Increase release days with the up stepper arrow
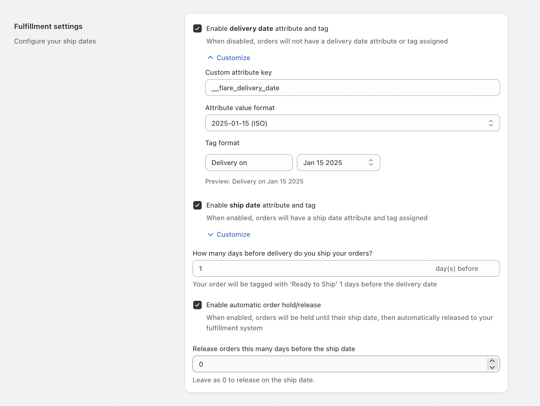 tap(492, 361)
